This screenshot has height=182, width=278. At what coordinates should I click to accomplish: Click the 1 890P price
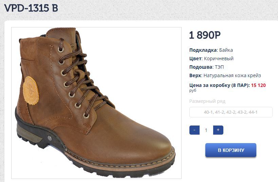pos(205,35)
